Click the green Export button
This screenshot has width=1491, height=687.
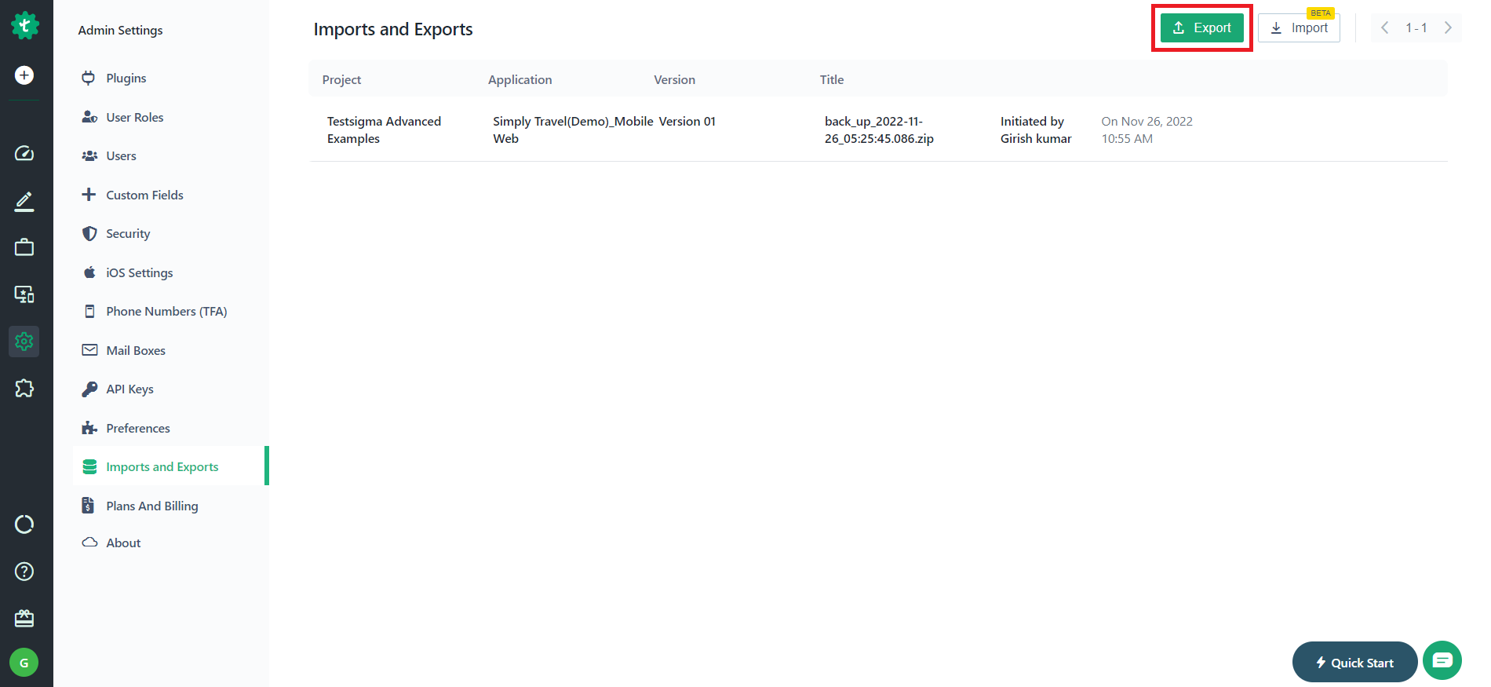click(1202, 27)
